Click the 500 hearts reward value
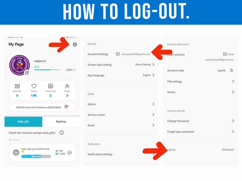 tap(59, 151)
